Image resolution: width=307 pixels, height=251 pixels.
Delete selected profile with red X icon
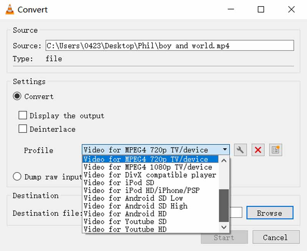pyautogui.click(x=258, y=150)
